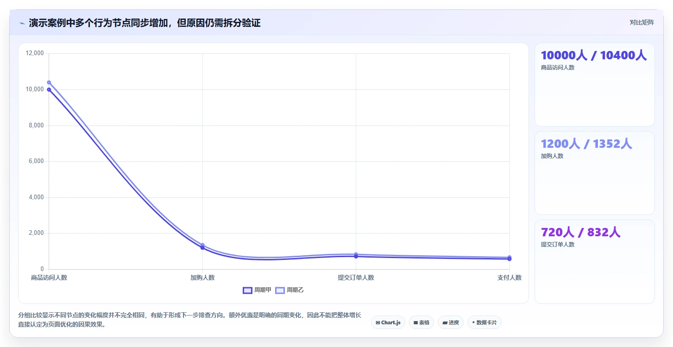Image resolution: width=673 pixels, height=347 pixels.
Task: Toggle the 周期甲 legend entry
Action: click(x=257, y=290)
